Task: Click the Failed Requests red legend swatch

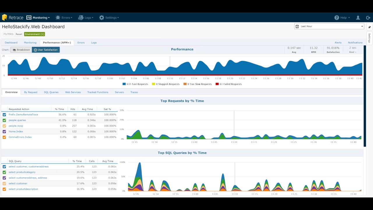Action: click(217, 84)
